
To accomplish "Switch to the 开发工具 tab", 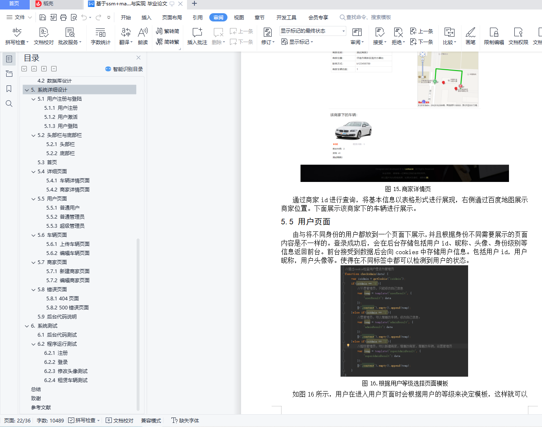I will pos(286,17).
